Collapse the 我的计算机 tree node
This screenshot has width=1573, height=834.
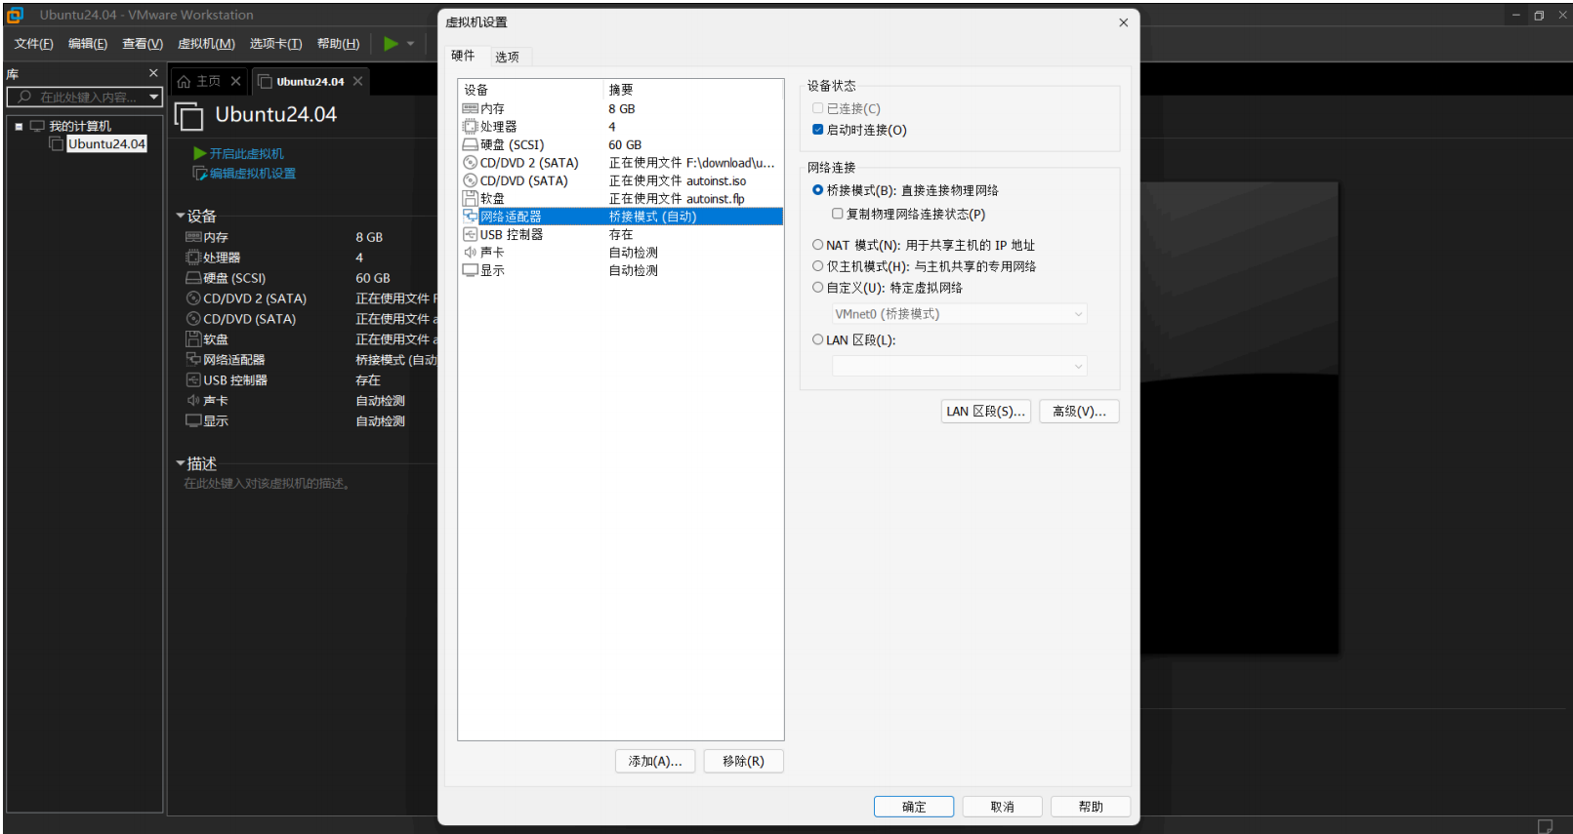[x=19, y=126]
